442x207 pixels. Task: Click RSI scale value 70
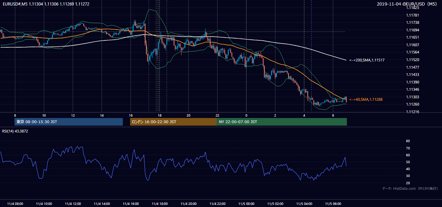tap(408, 148)
